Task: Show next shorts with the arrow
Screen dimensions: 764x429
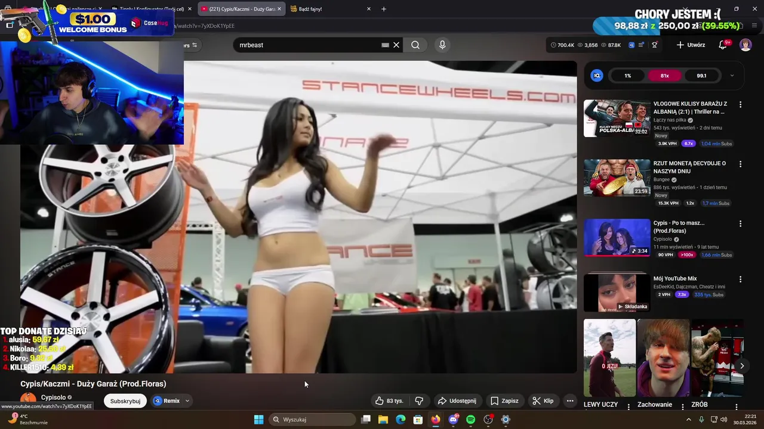Action: click(742, 366)
